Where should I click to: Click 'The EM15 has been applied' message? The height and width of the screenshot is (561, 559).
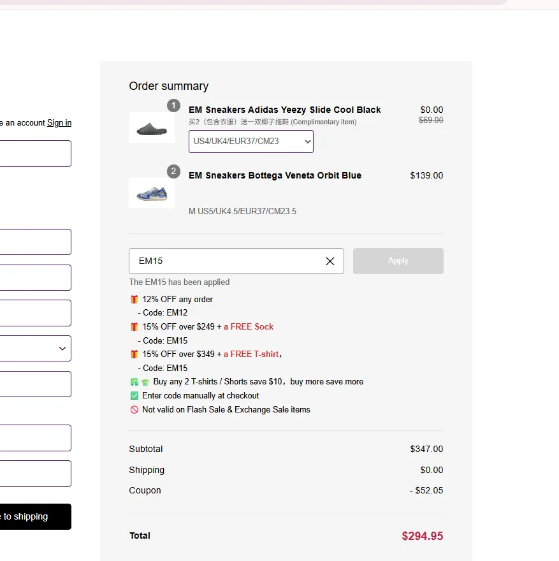tap(179, 282)
